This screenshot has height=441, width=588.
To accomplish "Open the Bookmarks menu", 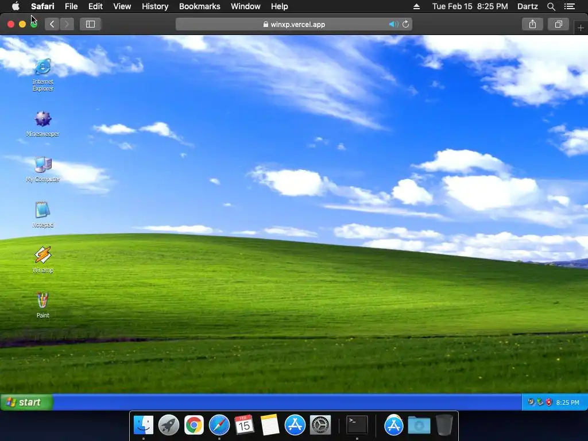I will (199, 6).
